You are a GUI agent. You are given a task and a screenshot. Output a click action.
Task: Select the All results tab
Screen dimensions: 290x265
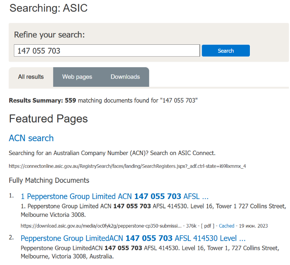pyautogui.click(x=31, y=77)
